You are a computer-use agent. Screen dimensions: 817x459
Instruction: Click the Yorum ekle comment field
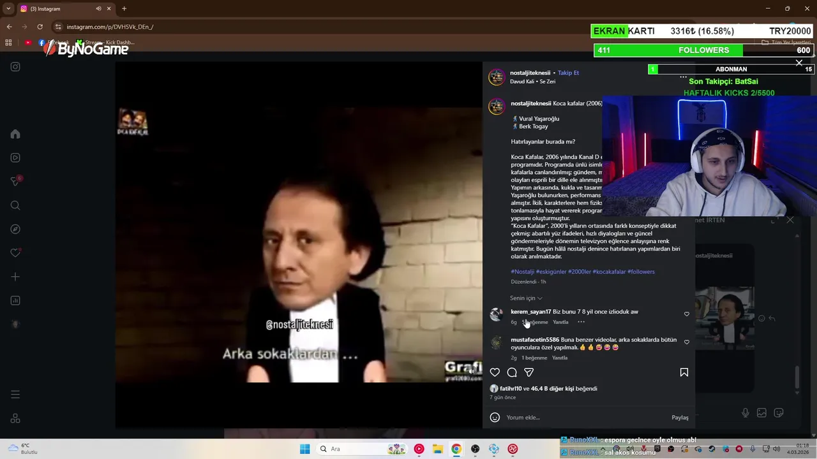pos(586,418)
